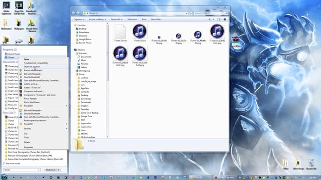This screenshot has height=180, width=321.
Task: Open the Adobe Lightroom desktop icon
Action: coord(6,8)
